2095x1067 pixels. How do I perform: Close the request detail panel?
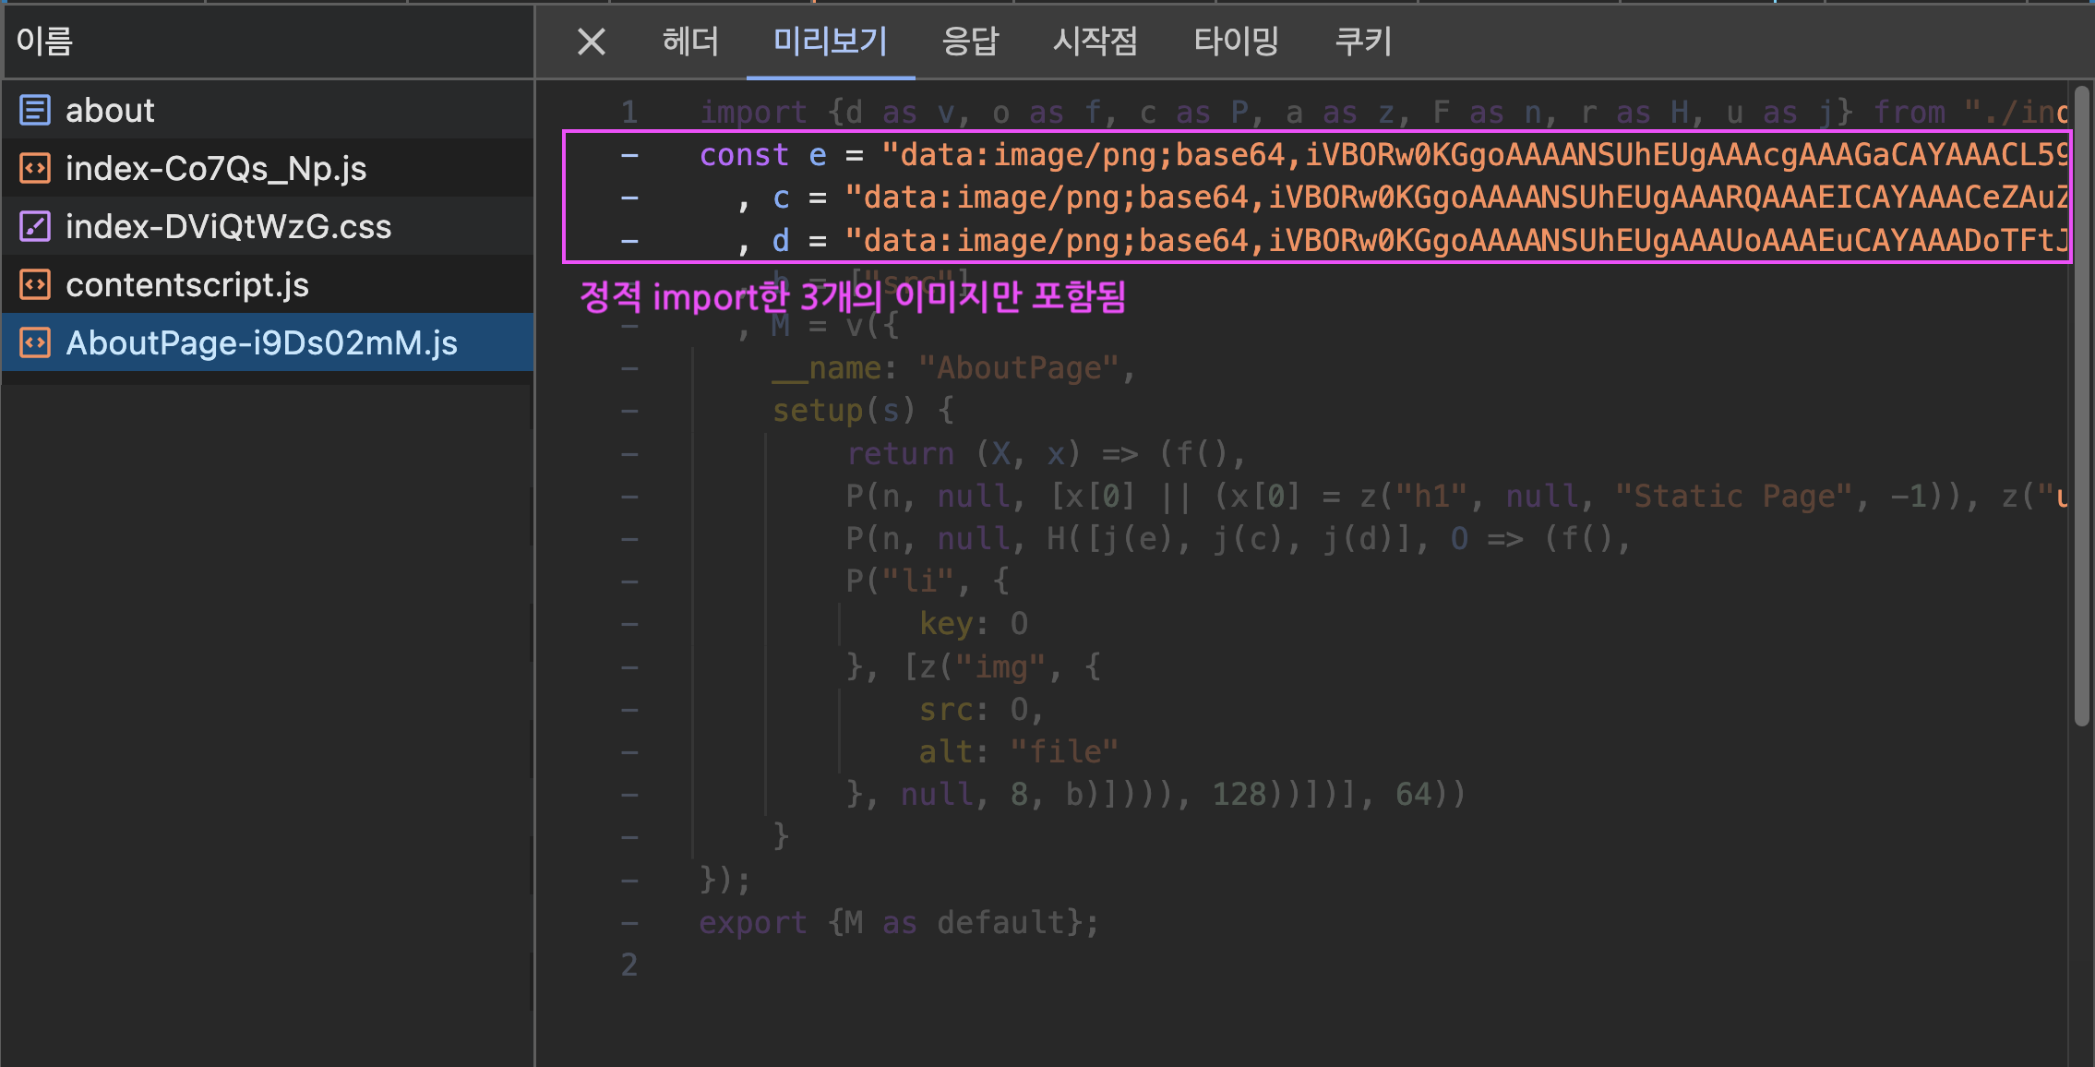tap(591, 42)
